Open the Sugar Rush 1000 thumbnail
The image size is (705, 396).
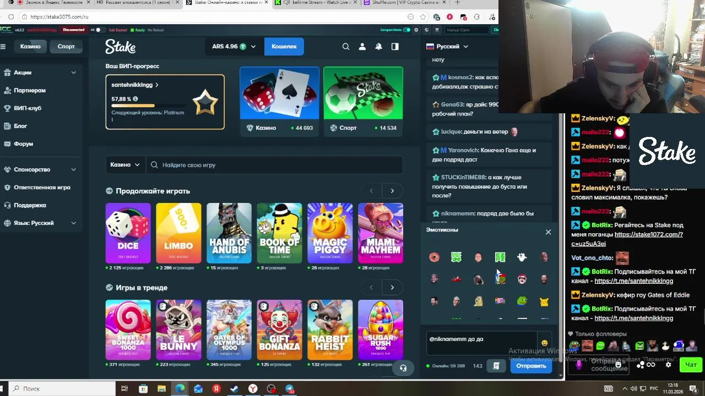381,330
